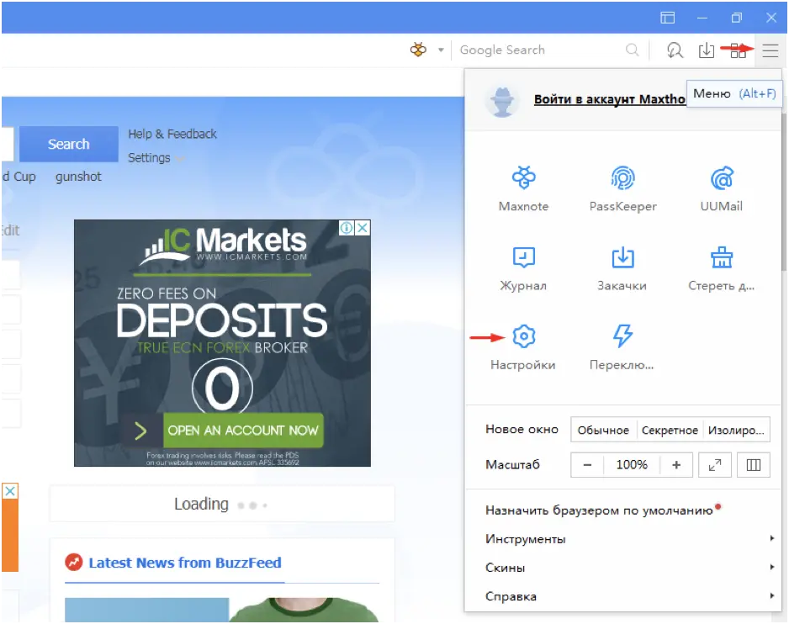
Task: Open the Закачки downloads manager
Action: [622, 267]
